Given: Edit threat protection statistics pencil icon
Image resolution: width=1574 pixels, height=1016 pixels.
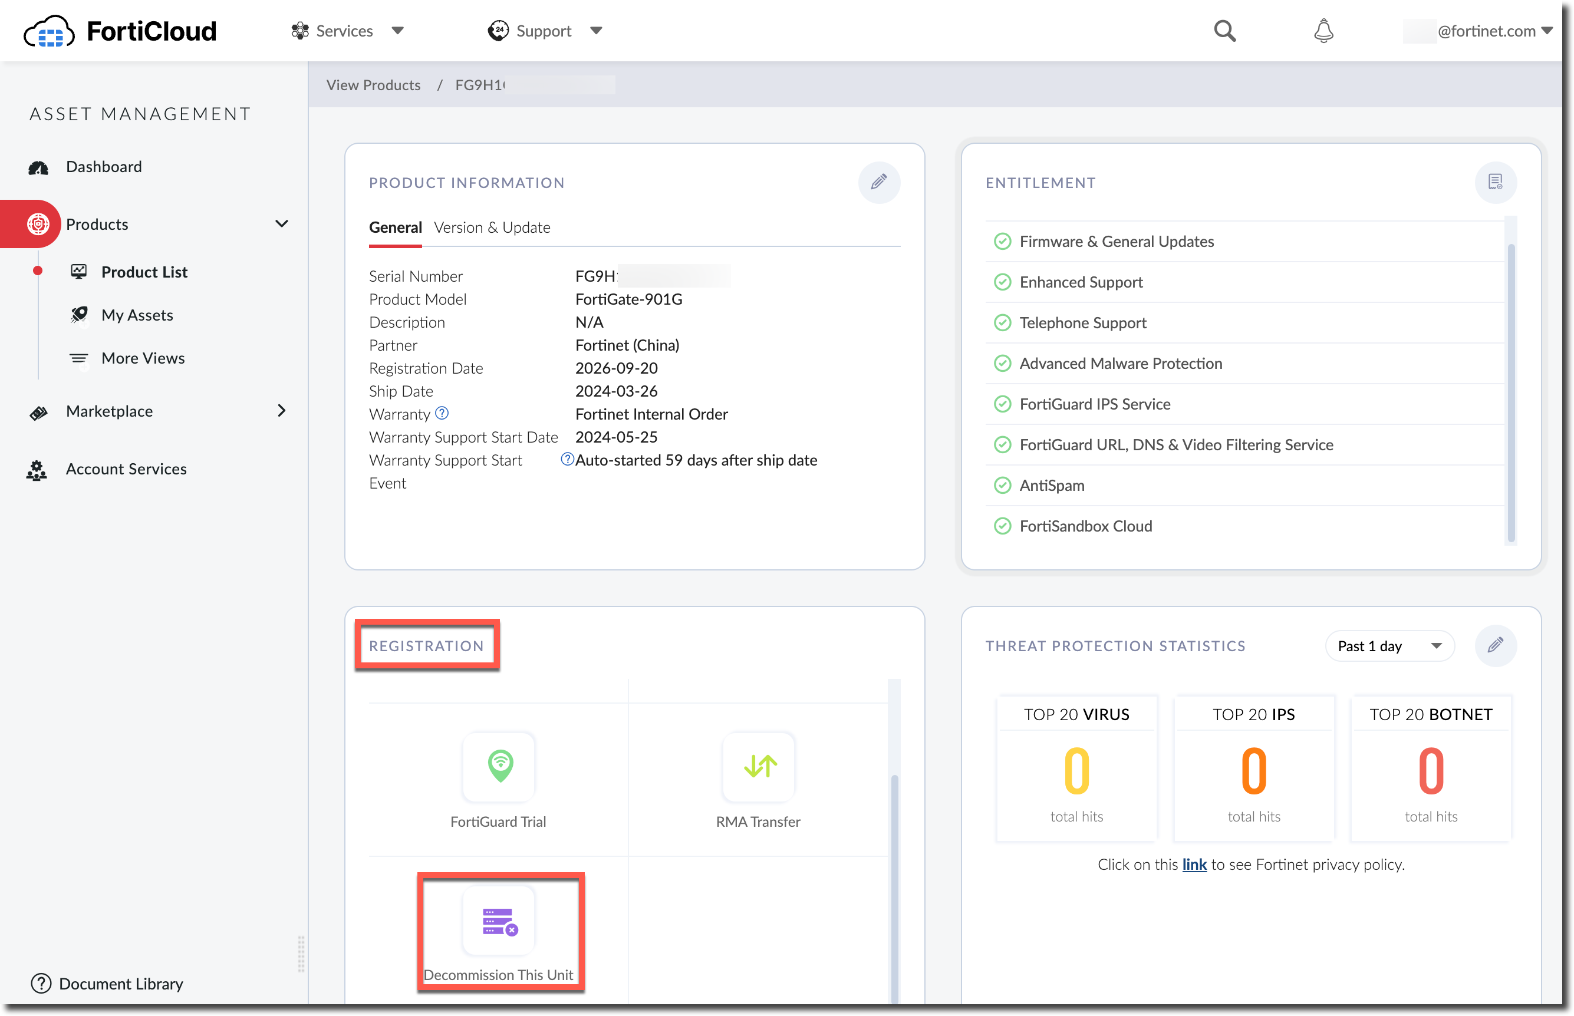Looking at the screenshot, I should tap(1495, 645).
